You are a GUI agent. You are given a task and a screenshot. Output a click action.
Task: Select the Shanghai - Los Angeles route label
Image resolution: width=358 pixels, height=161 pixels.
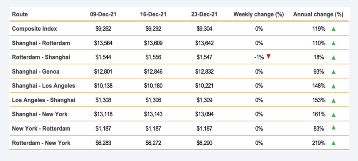pos(43,86)
